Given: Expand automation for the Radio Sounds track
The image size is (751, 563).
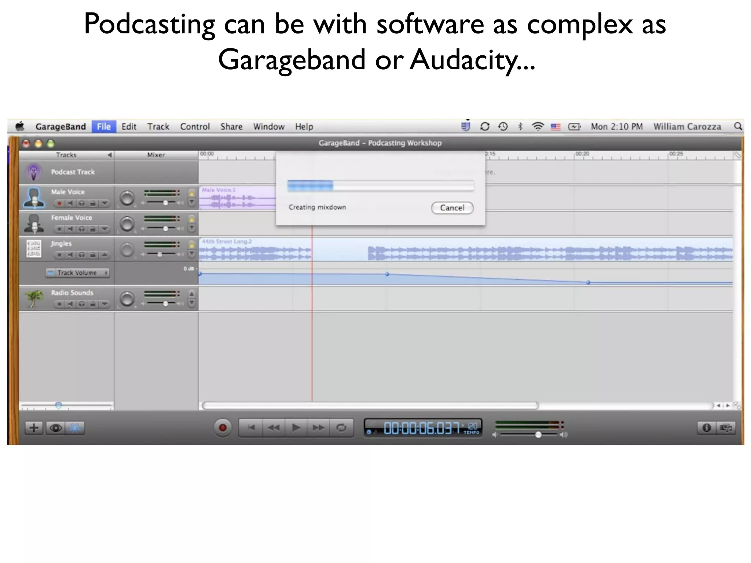Looking at the screenshot, I should (x=105, y=304).
